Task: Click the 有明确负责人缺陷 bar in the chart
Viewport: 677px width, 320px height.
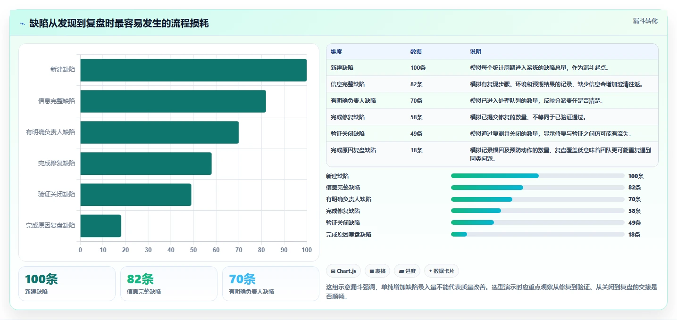Action: point(159,132)
